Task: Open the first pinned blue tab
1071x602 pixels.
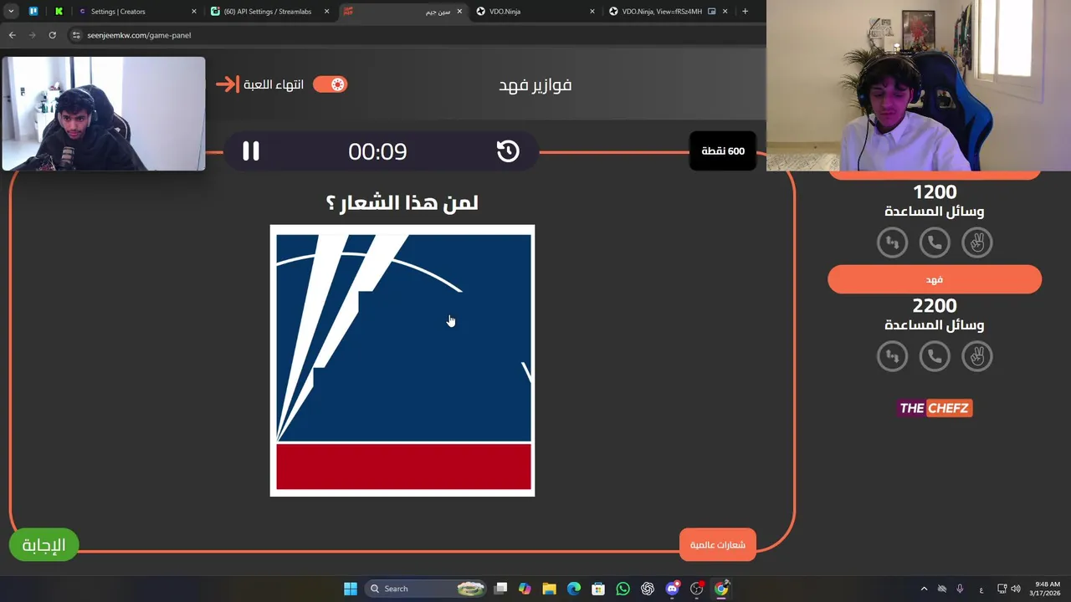Action: click(x=33, y=12)
